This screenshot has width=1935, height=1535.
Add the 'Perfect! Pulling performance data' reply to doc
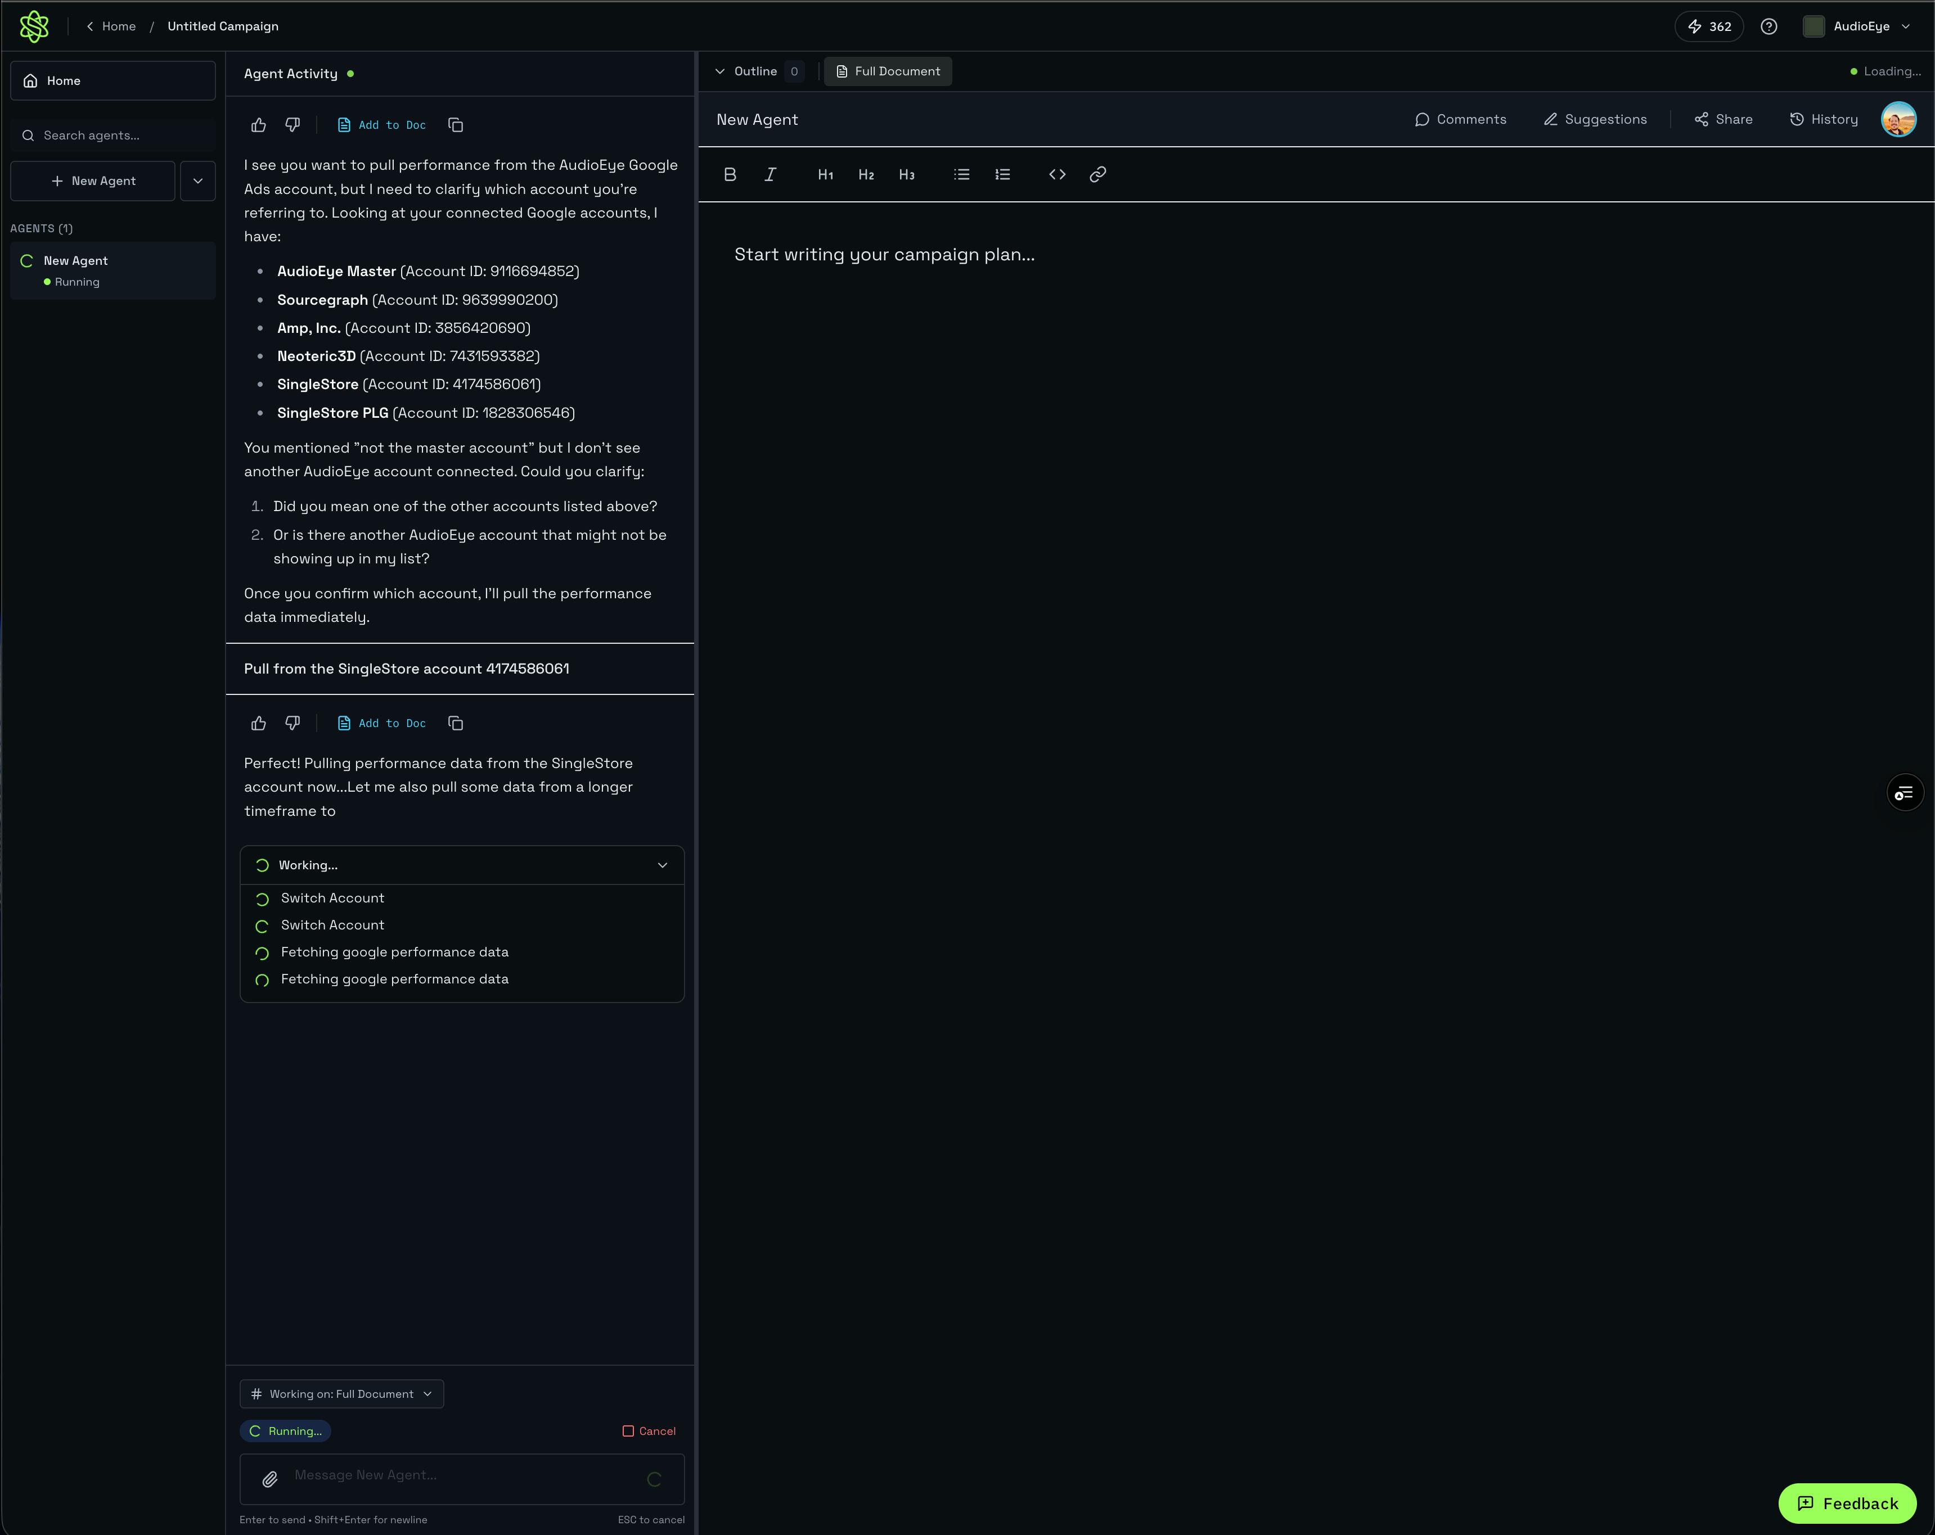[381, 723]
